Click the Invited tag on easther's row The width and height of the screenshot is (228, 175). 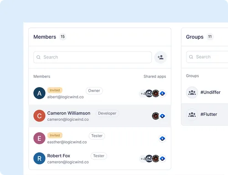55,135
